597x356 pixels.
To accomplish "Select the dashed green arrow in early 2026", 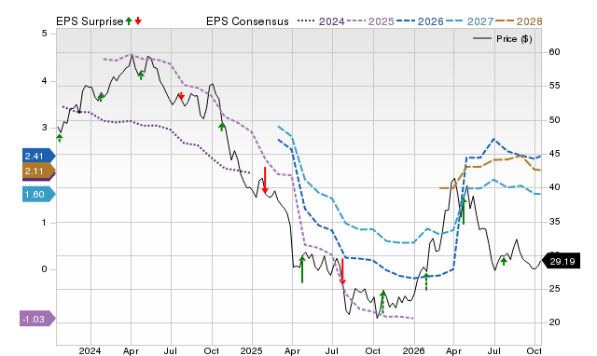I will 426,281.
